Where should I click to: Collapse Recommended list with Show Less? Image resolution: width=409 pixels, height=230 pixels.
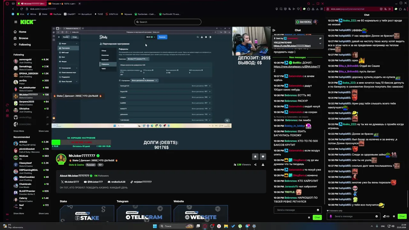coord(43,213)
